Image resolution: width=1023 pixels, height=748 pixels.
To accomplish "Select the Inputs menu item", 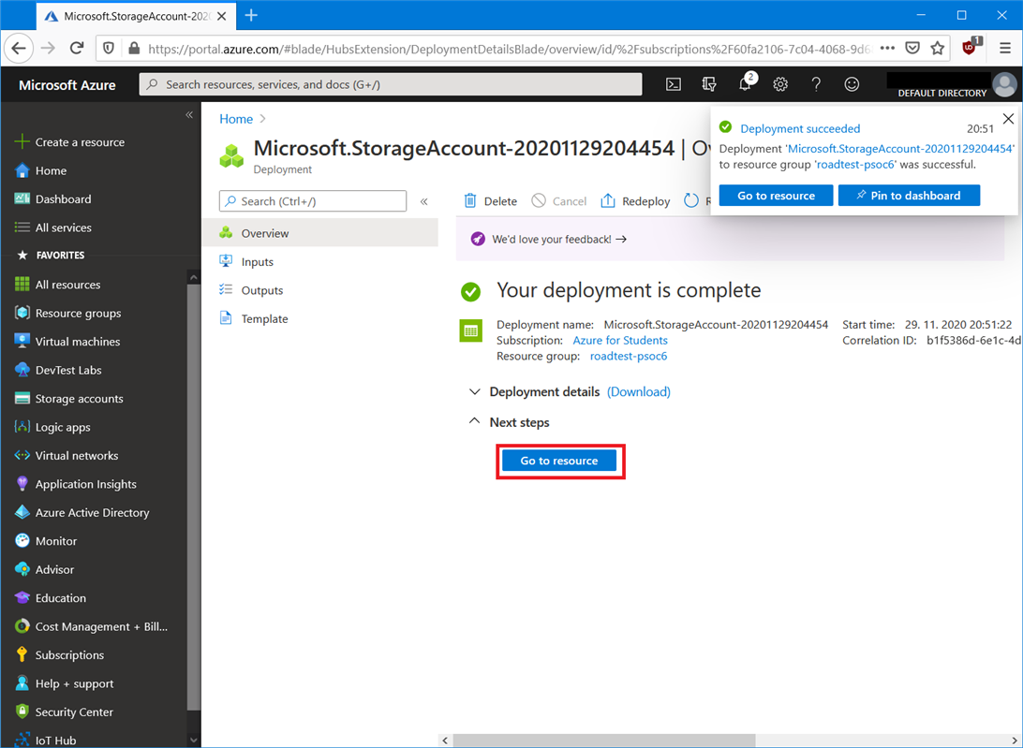I will click(x=257, y=262).
